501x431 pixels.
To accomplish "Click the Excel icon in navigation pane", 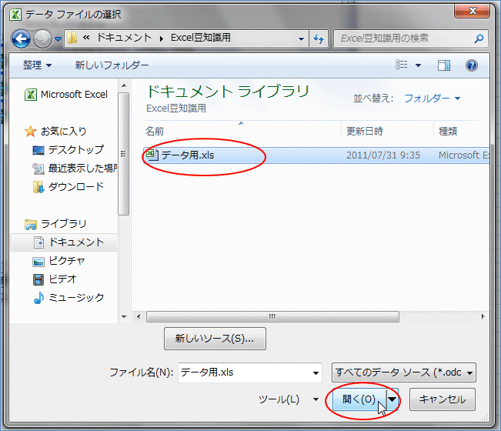I will (31, 95).
